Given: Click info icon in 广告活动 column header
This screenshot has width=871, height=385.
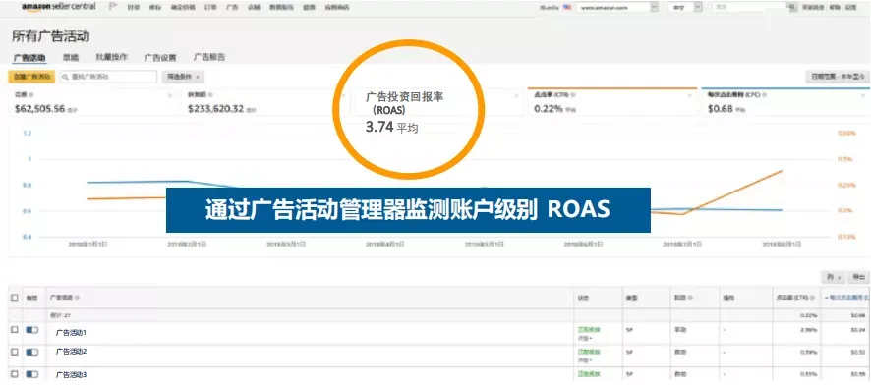Looking at the screenshot, I should tap(78, 298).
